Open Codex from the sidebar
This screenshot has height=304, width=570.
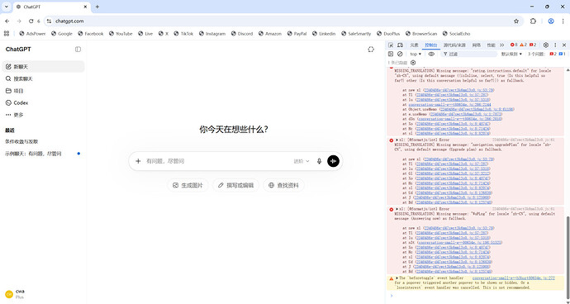point(43,102)
